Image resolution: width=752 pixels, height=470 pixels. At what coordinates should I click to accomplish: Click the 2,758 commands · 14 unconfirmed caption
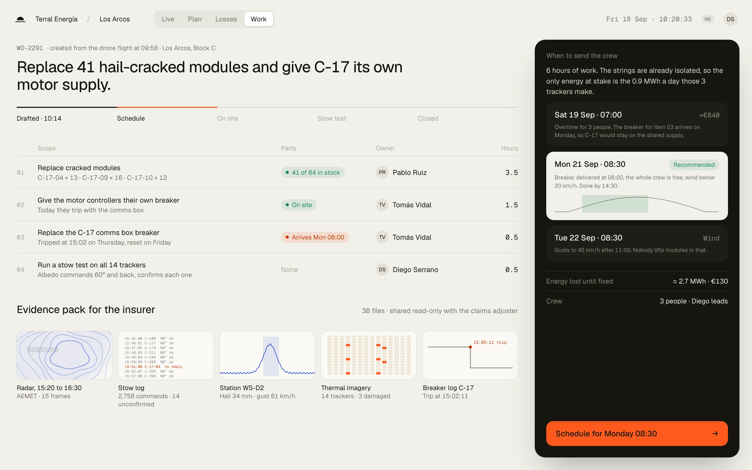149,400
